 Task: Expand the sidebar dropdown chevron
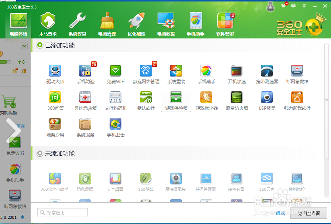pyautogui.click(x=24, y=46)
